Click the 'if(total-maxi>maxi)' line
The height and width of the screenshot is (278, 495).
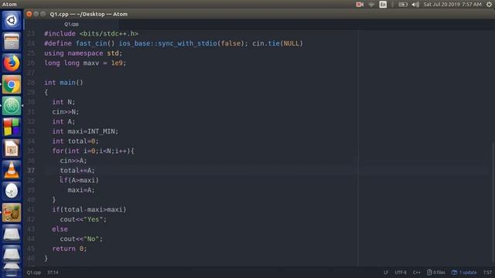(89, 209)
